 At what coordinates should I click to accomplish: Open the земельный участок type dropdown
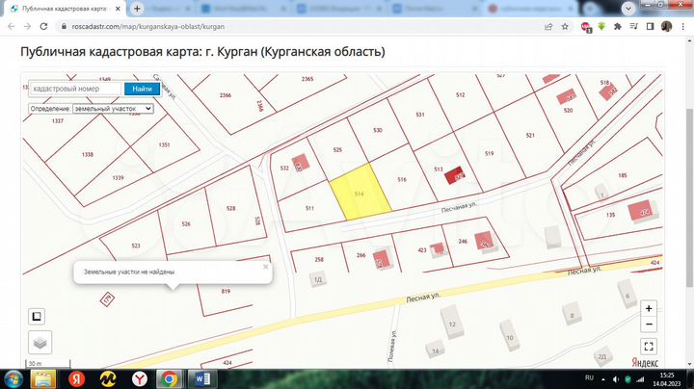[113, 108]
